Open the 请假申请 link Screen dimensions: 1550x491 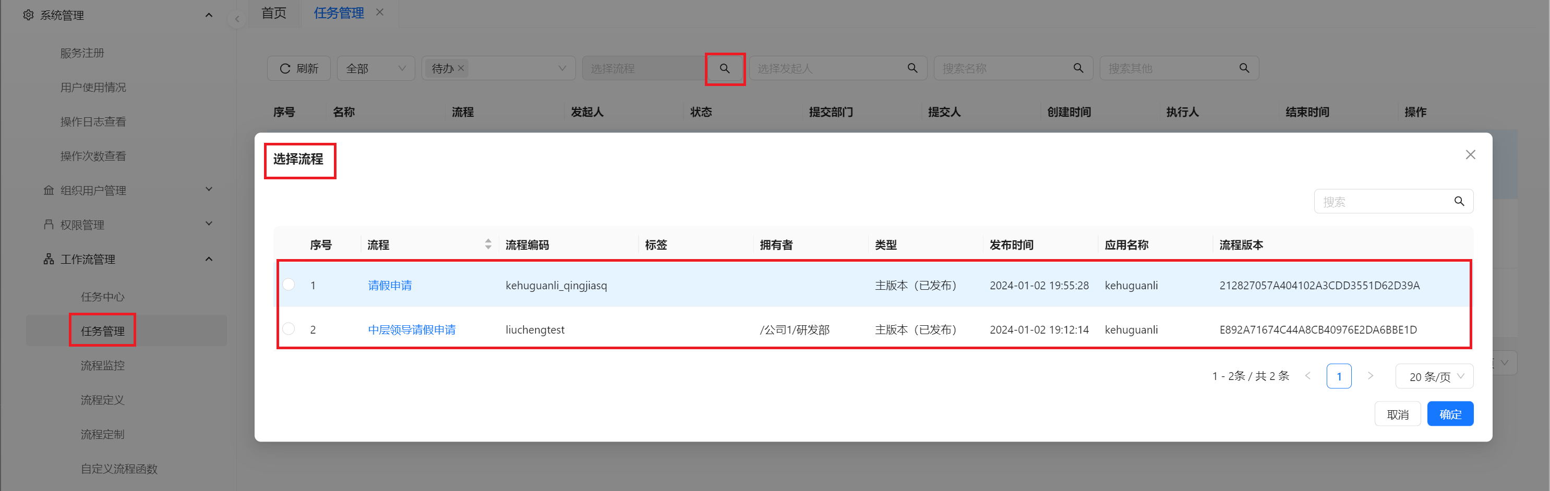tap(390, 285)
